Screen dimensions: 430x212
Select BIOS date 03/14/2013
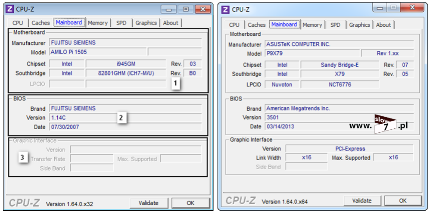coord(340,126)
